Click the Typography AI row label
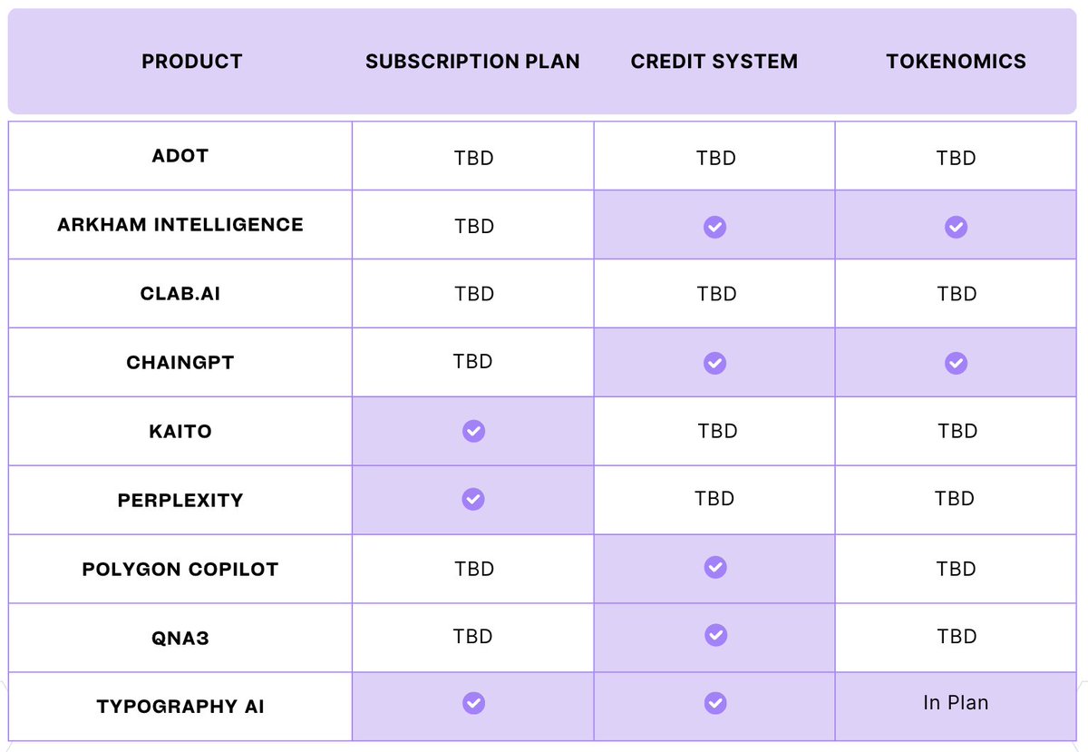Image resolution: width=1088 pixels, height=752 pixels. pyautogui.click(x=180, y=707)
